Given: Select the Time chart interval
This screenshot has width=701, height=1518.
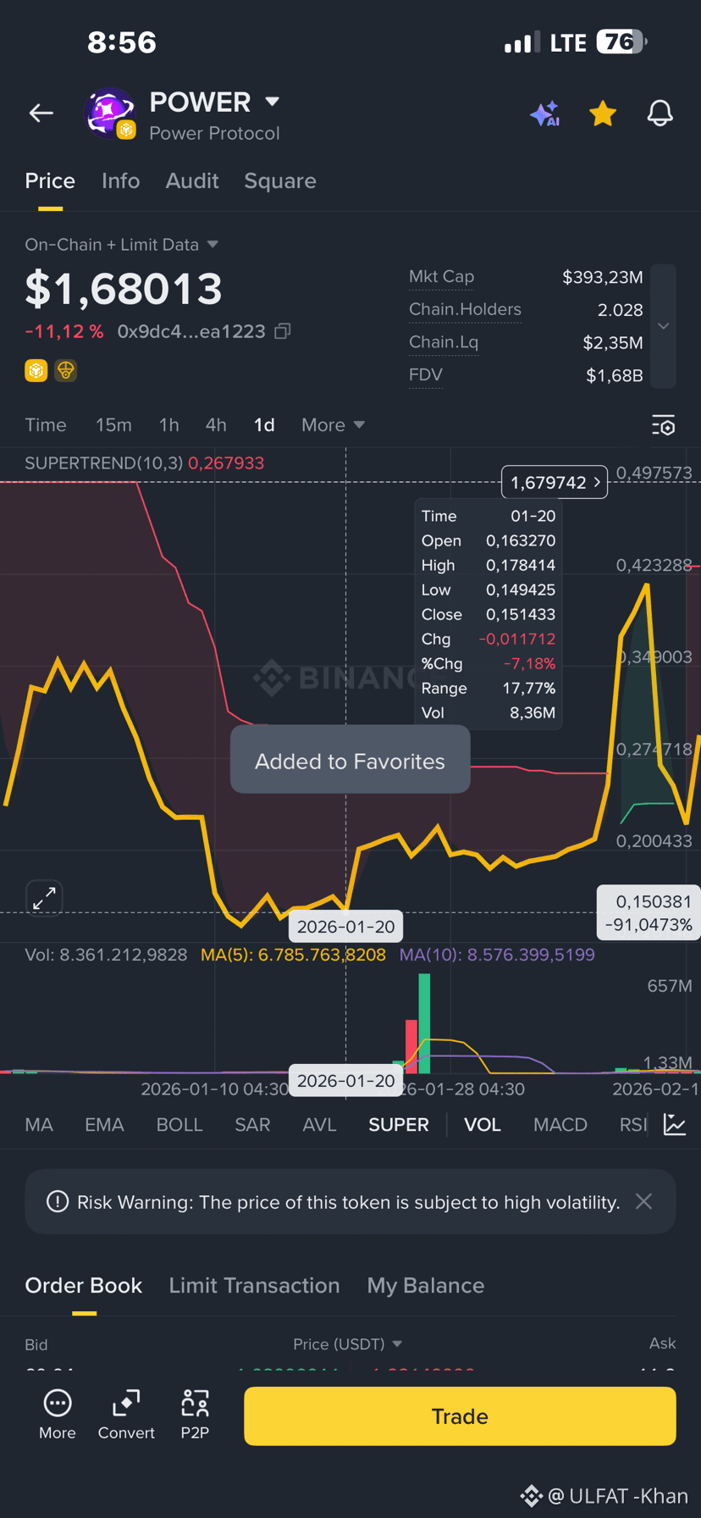Looking at the screenshot, I should (x=46, y=425).
